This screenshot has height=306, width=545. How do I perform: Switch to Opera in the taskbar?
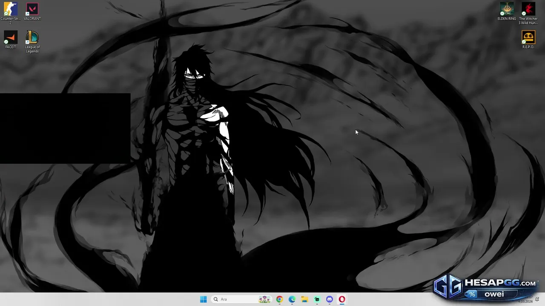pyautogui.click(x=342, y=299)
